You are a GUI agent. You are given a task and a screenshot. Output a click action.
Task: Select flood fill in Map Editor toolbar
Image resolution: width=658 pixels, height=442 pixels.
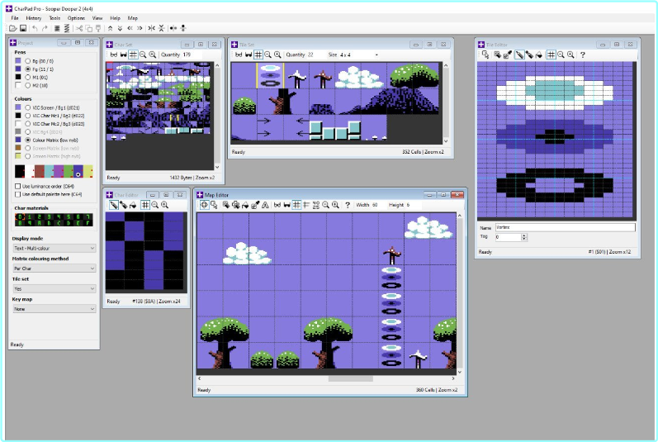(x=245, y=205)
